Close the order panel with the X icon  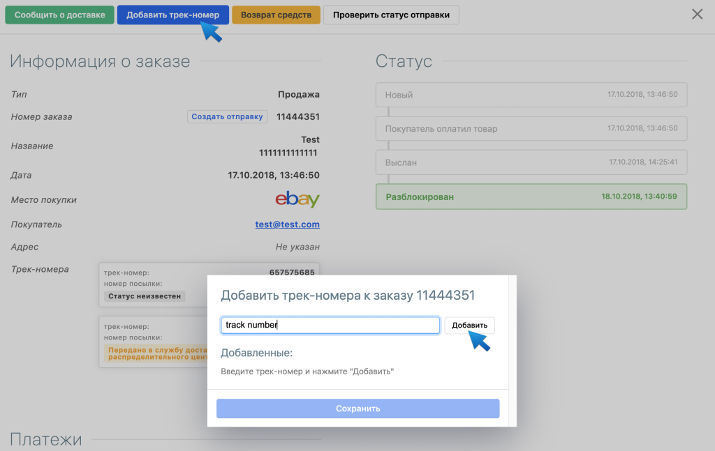[697, 14]
